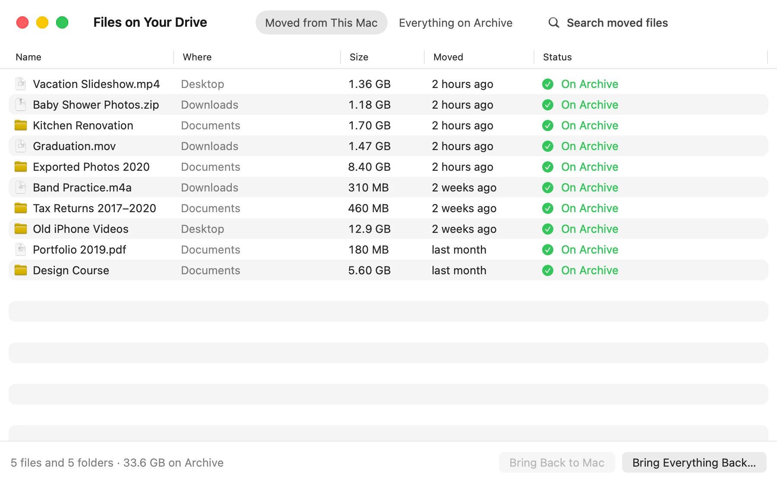Click Desktop location of Old iPhone Videos

(x=202, y=229)
